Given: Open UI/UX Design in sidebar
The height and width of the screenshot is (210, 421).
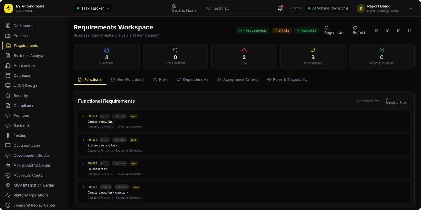Looking at the screenshot, I should tap(33, 85).
